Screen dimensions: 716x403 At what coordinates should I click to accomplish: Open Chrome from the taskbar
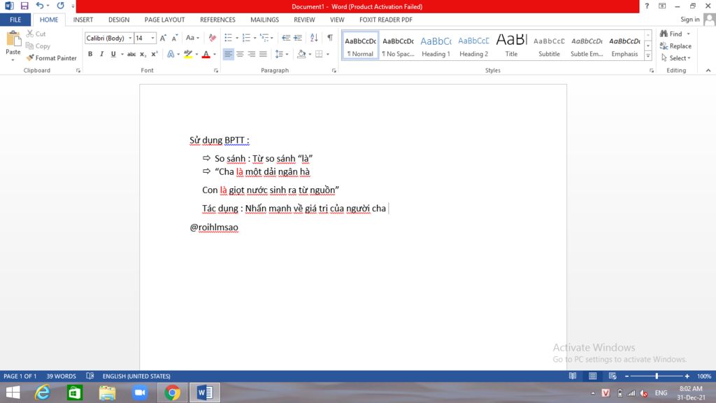[x=172, y=393]
